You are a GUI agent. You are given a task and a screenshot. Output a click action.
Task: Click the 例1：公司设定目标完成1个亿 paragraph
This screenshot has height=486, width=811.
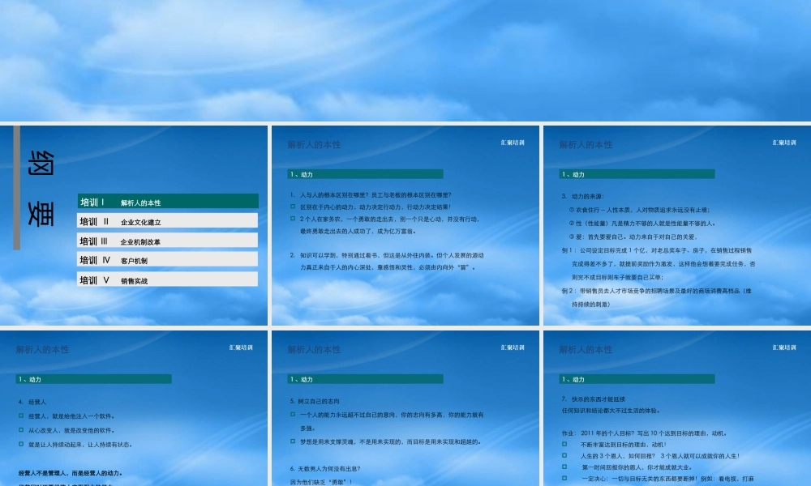(x=658, y=263)
